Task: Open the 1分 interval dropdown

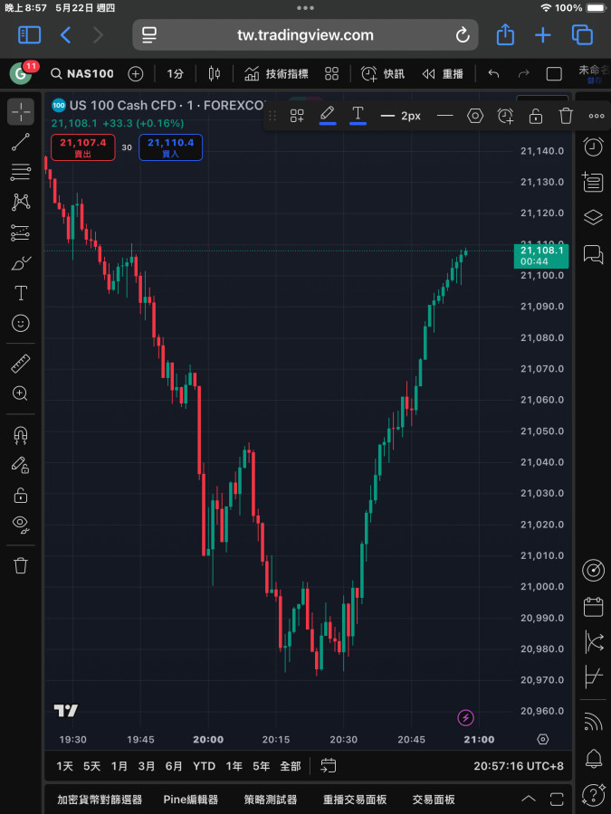Action: [x=175, y=74]
